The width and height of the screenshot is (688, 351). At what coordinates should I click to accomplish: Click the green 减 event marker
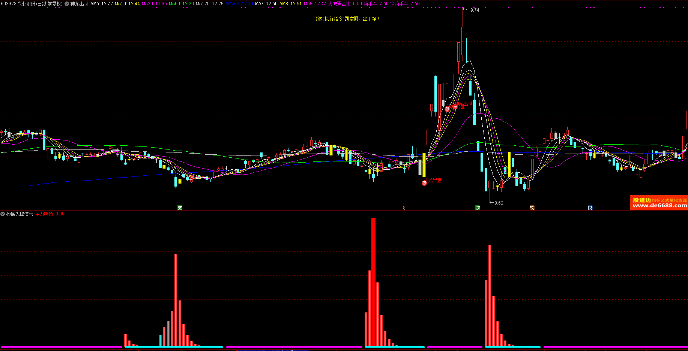coord(180,208)
